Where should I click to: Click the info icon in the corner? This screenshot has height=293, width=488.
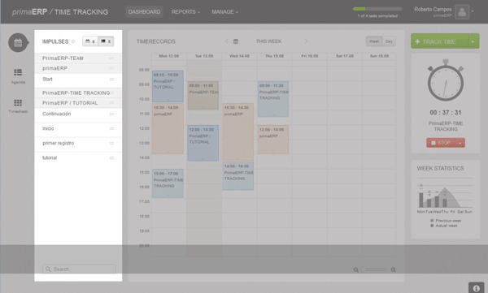pos(476,287)
